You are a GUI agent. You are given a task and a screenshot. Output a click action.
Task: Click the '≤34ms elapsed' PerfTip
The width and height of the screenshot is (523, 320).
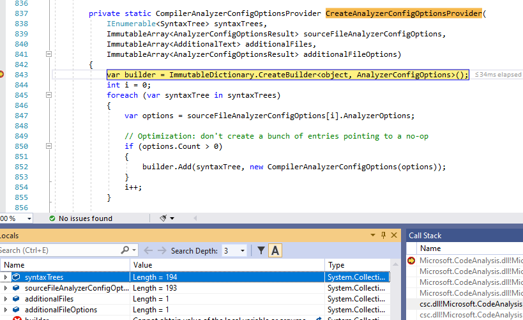coord(498,74)
